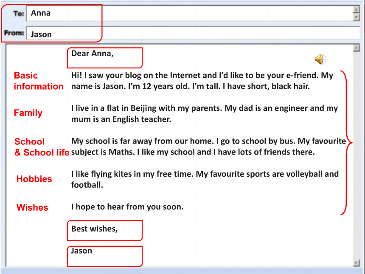Click the 'Wishes' label
365x274 pixels.
[x=32, y=207]
